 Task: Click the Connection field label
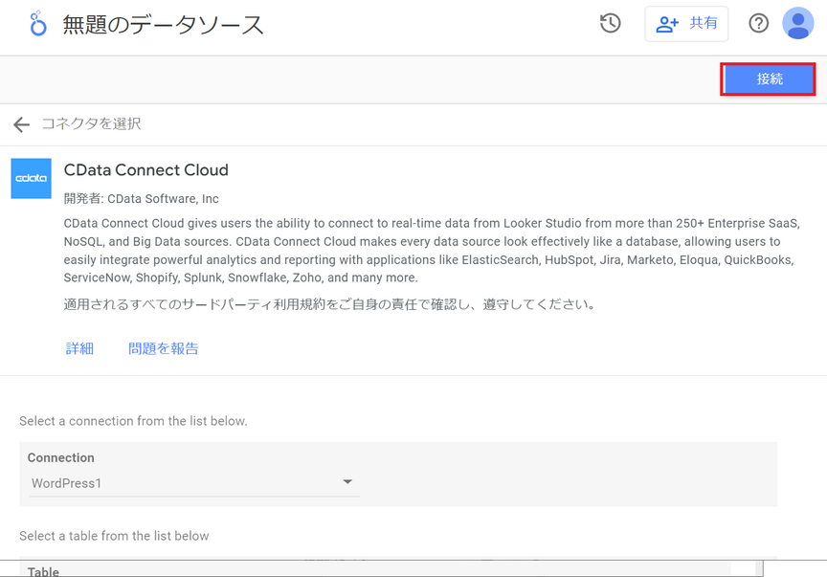tap(60, 457)
